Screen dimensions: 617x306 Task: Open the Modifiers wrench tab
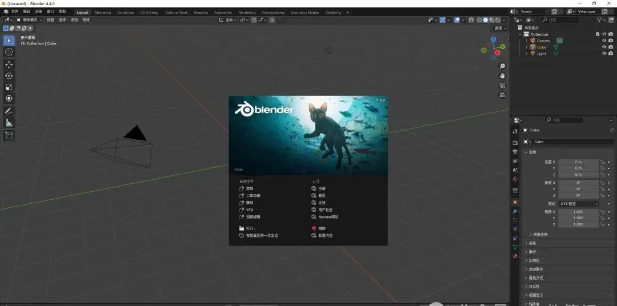tap(515, 211)
